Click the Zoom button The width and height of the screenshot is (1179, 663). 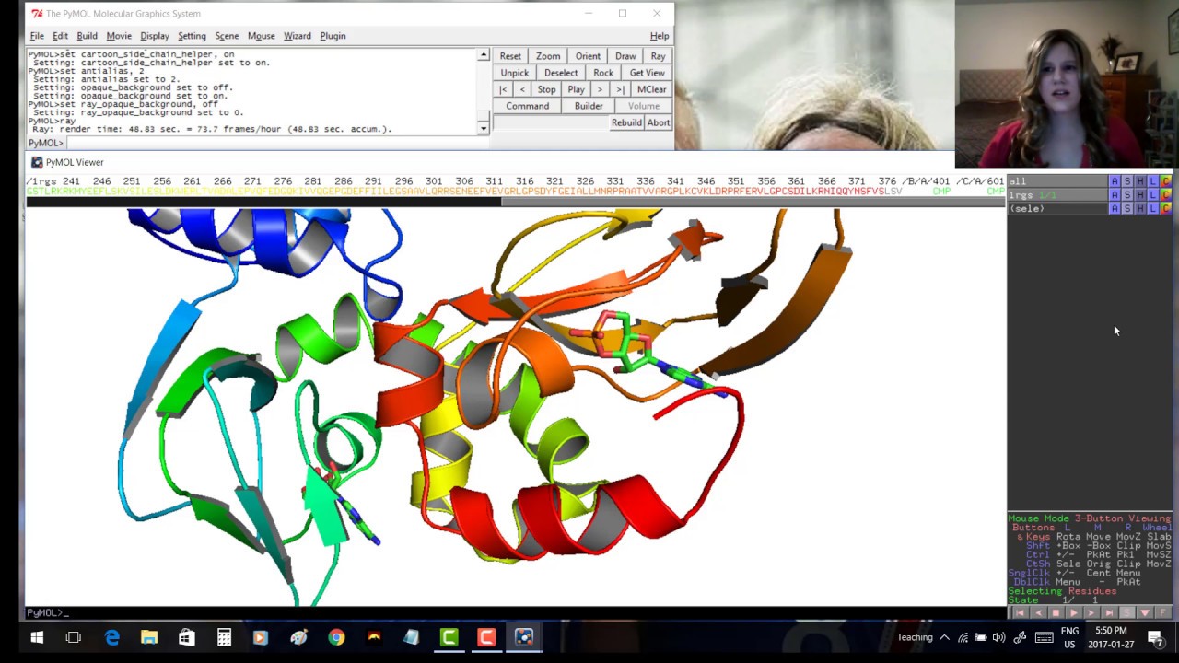[548, 56]
